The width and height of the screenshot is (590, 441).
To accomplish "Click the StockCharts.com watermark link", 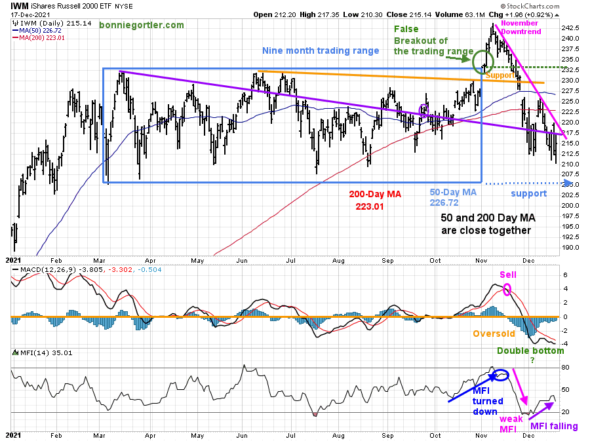I will [530, 6].
